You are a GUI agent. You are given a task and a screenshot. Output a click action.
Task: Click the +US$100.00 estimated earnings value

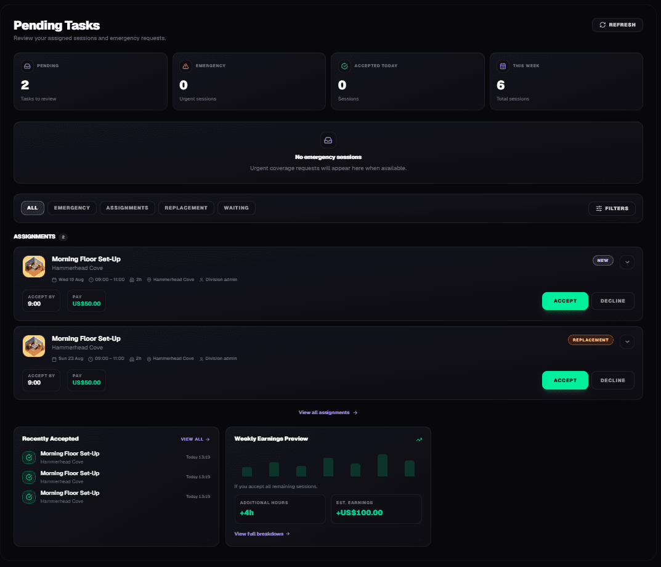tap(359, 513)
